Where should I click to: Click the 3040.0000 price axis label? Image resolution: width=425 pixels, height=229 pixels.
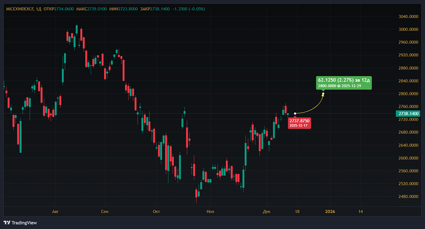(x=408, y=17)
